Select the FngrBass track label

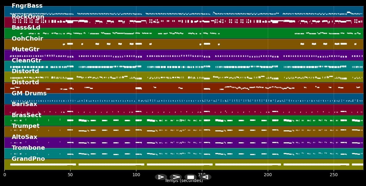[27, 6]
